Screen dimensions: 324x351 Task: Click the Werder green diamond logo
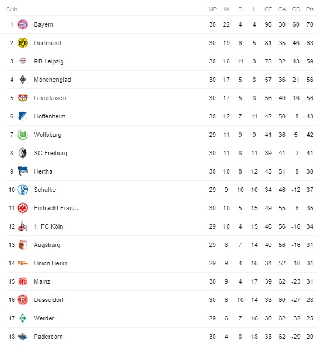tap(23, 318)
